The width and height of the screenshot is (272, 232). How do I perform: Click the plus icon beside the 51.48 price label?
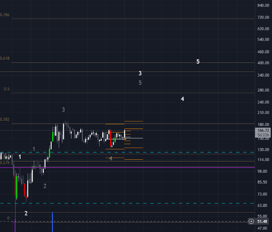pyautogui.click(x=251, y=221)
